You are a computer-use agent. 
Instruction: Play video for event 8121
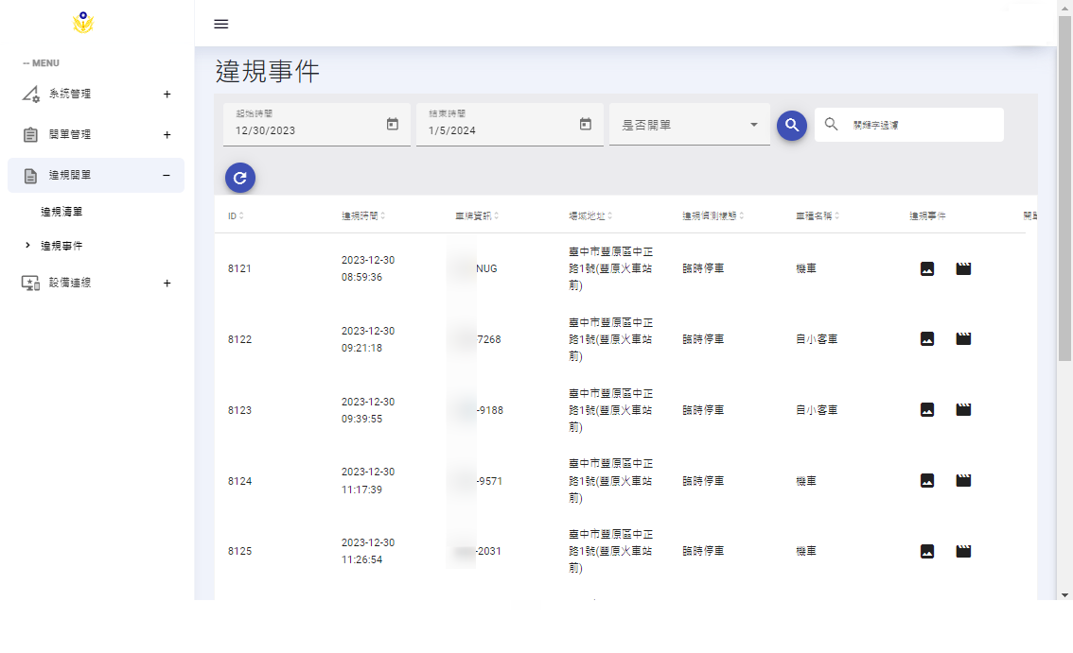point(963,268)
